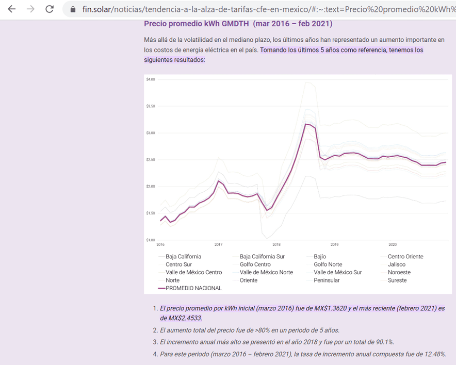Toggle Valle de México Norte series
This screenshot has width=456, height=365.
[x=266, y=272]
